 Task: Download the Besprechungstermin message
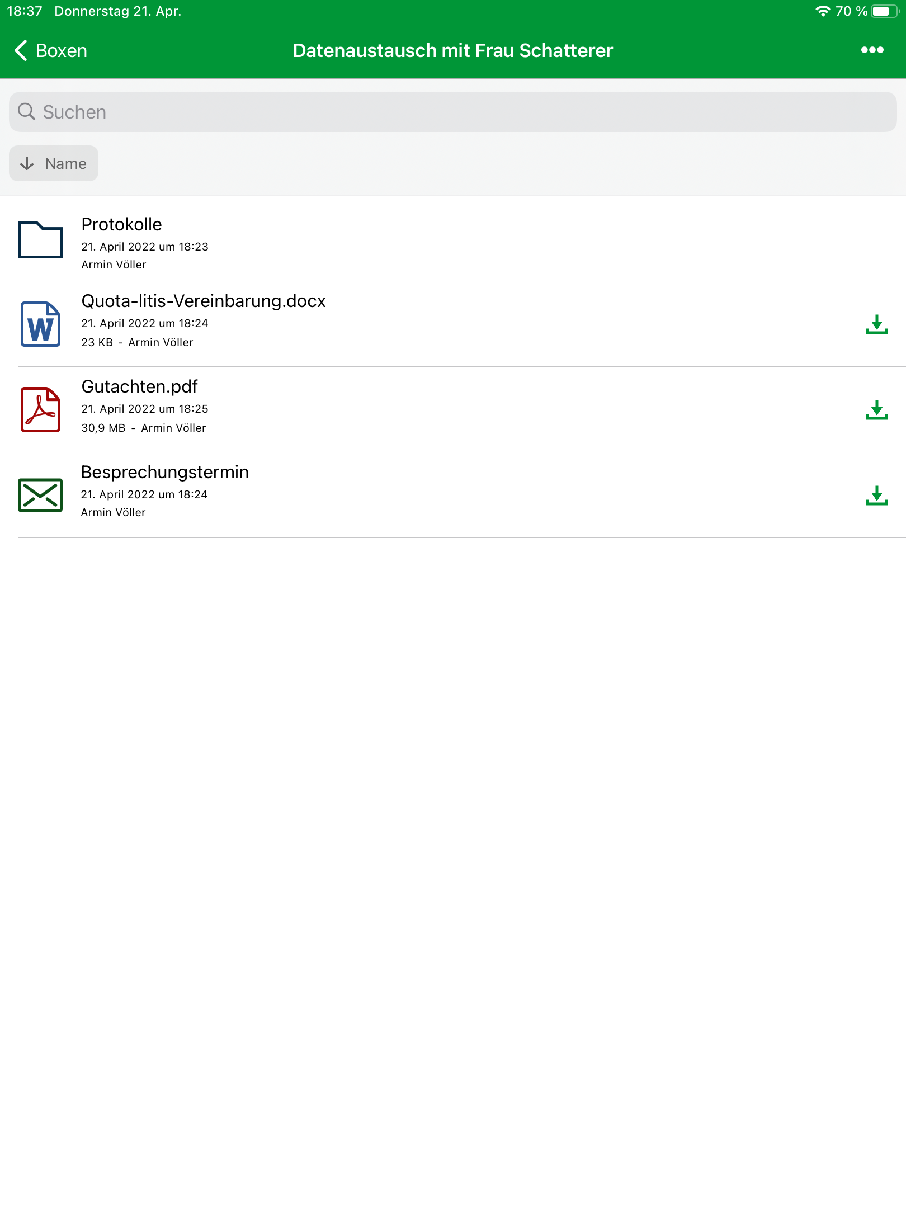(x=876, y=496)
